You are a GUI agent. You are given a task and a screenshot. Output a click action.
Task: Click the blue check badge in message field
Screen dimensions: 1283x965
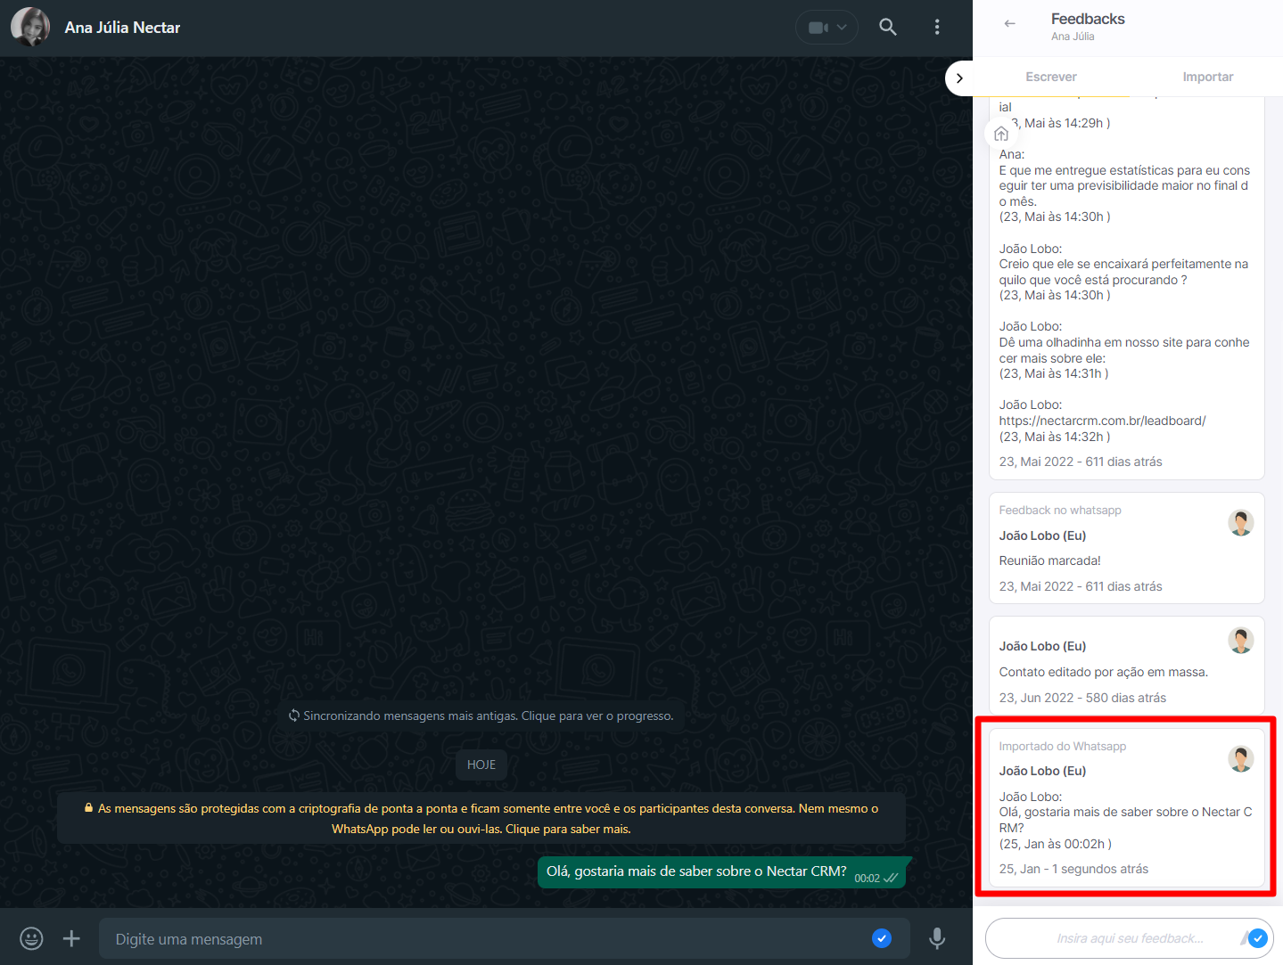(882, 937)
